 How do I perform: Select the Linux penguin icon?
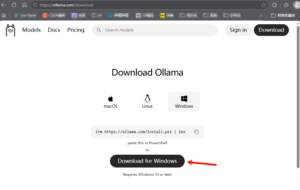[x=147, y=99]
